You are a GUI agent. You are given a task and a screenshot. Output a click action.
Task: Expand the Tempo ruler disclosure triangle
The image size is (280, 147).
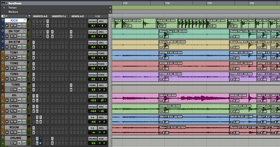pyautogui.click(x=4, y=8)
